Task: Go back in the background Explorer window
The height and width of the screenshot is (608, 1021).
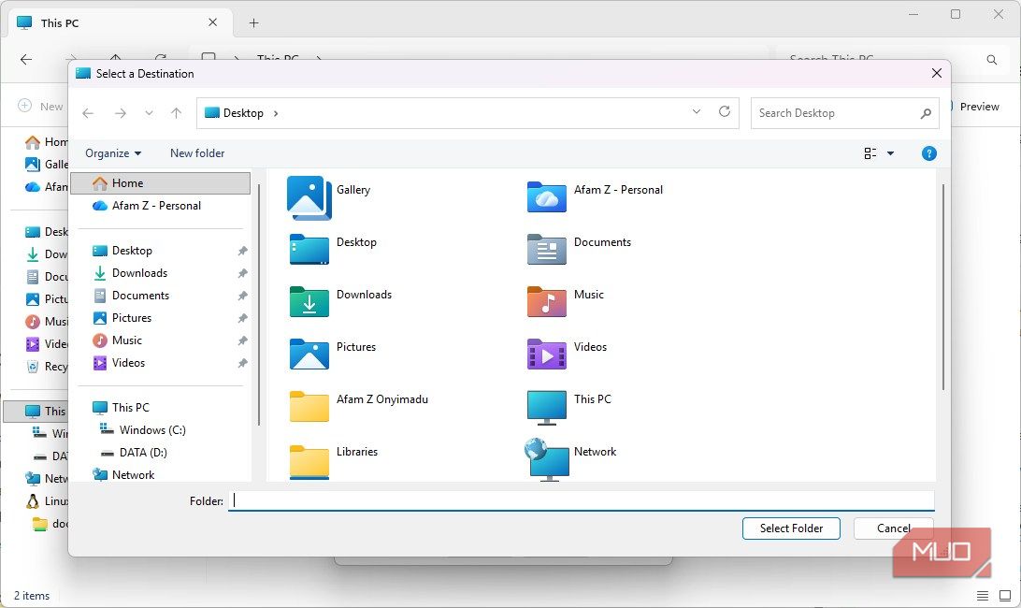Action: (x=26, y=59)
